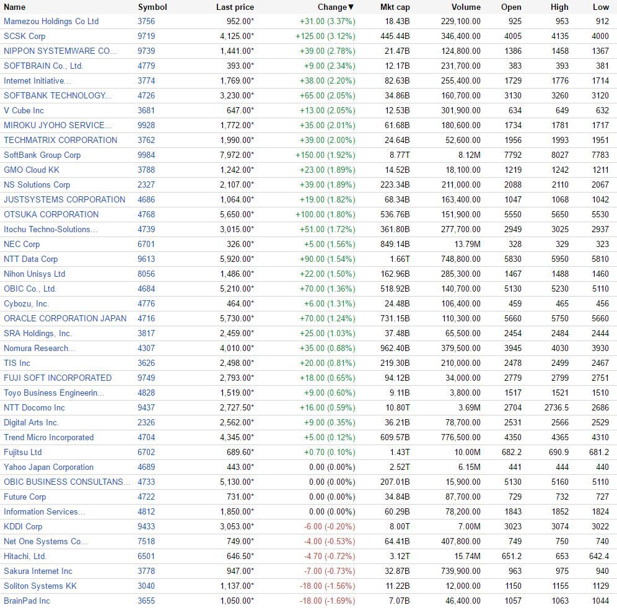Sort by Volume column header

[x=466, y=7]
